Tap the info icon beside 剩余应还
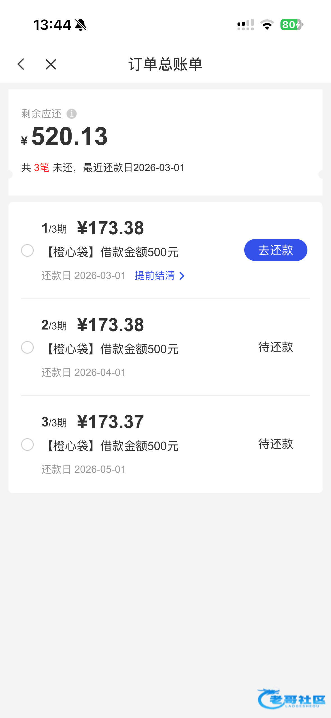 click(72, 114)
